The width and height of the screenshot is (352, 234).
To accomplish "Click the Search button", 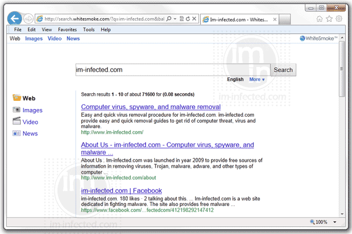I will pyautogui.click(x=283, y=70).
